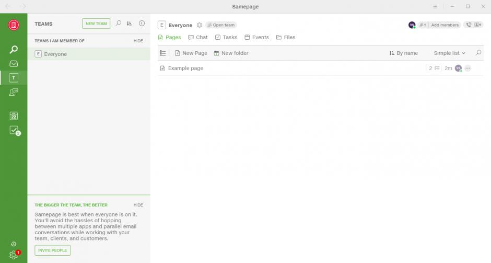The height and width of the screenshot is (263, 491).
Task: Go forward with the forward arrow
Action: coord(23,6)
